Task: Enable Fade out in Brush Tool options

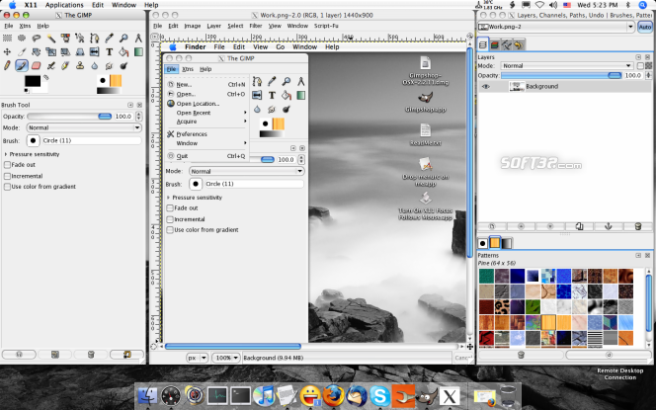Action: click(8, 165)
